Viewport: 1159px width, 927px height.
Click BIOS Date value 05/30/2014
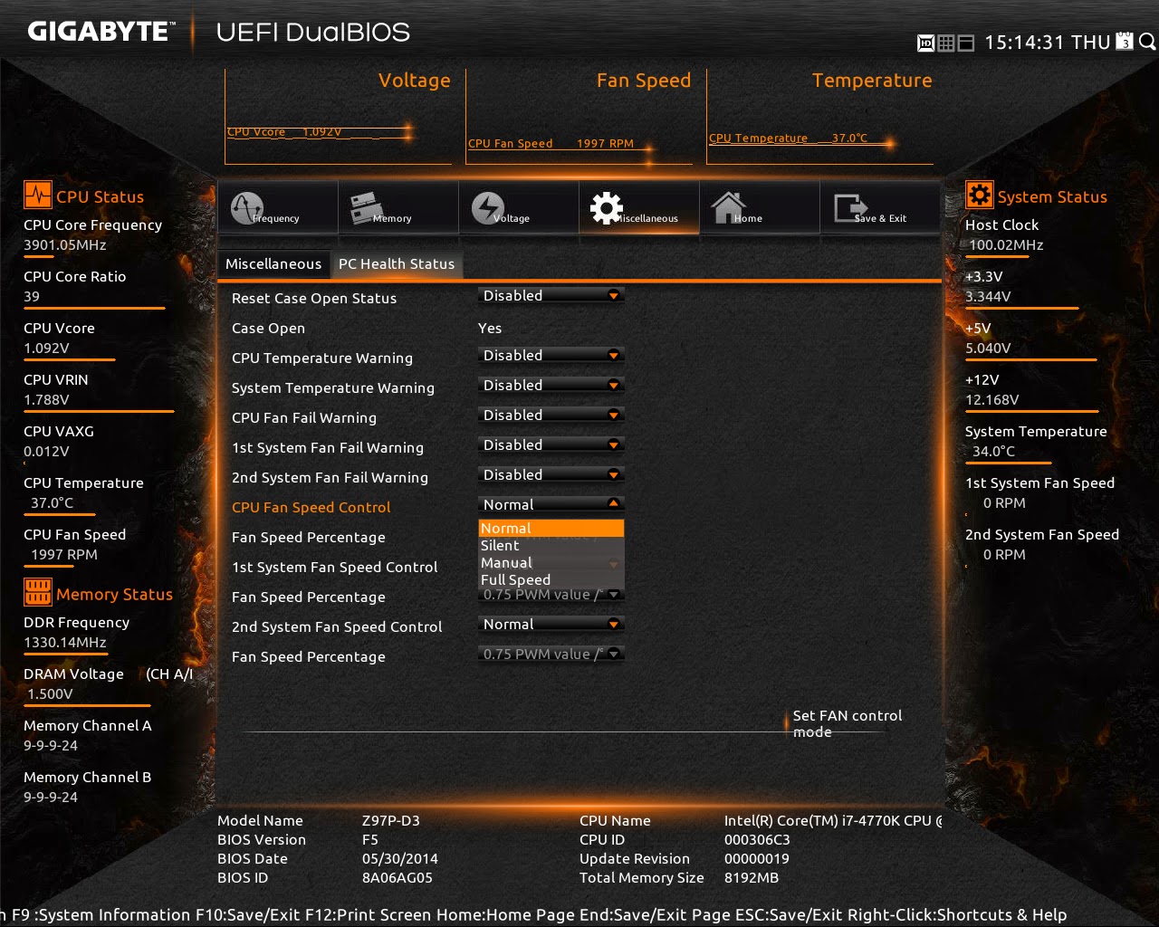(x=400, y=859)
